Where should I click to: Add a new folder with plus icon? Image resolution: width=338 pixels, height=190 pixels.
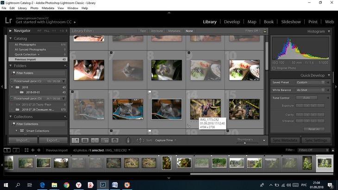click(x=65, y=65)
